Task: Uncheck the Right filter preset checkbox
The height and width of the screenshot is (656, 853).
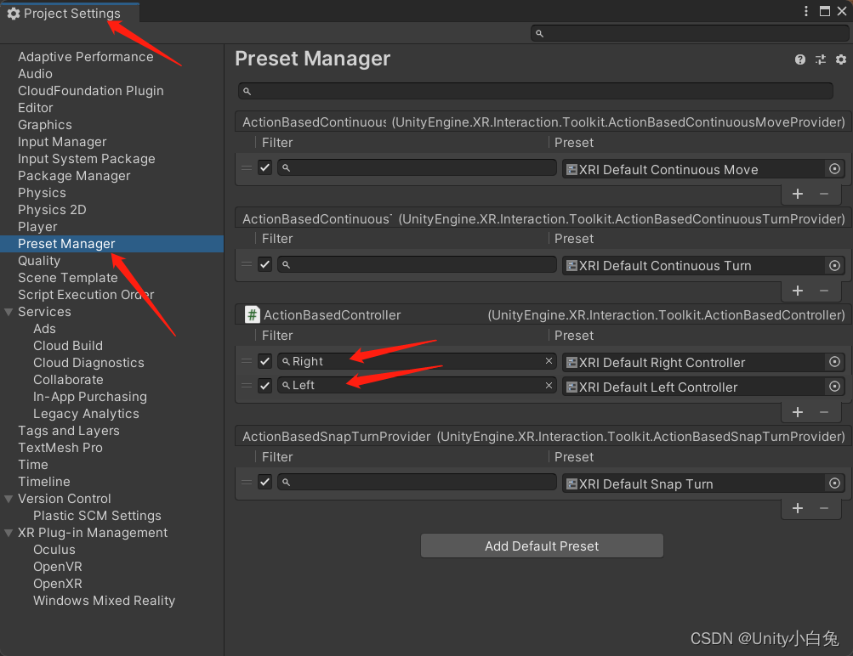Action: (265, 361)
